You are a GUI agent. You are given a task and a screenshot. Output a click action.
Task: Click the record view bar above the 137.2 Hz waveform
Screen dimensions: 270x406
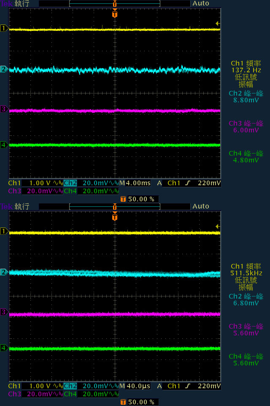pyautogui.click(x=115, y=4)
